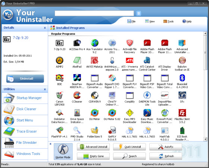209x168 pixels.
Task: Open the Help menu
Action: [x=187, y=21]
